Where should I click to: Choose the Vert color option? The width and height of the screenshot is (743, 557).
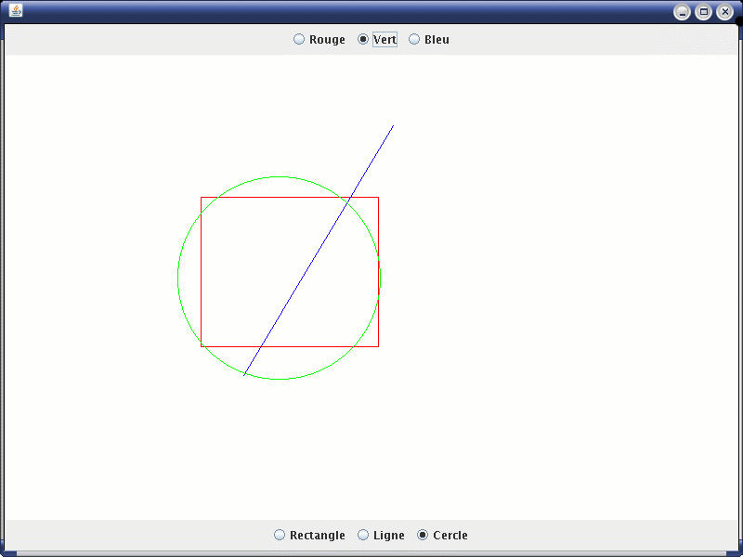[x=363, y=39]
